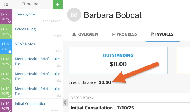190x112 pixels.
Task: Click the clipboard icon beside Progress
Action: pyautogui.click(x=114, y=34)
